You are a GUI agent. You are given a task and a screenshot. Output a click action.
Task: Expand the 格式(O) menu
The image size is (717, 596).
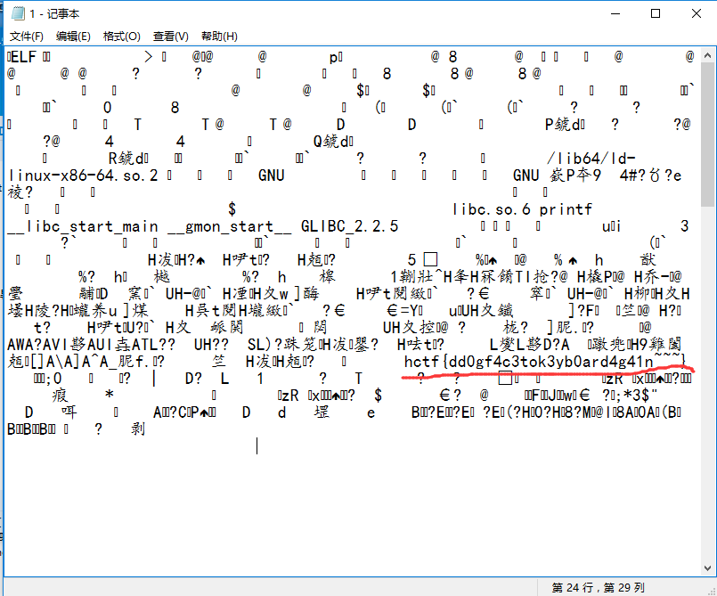[121, 37]
